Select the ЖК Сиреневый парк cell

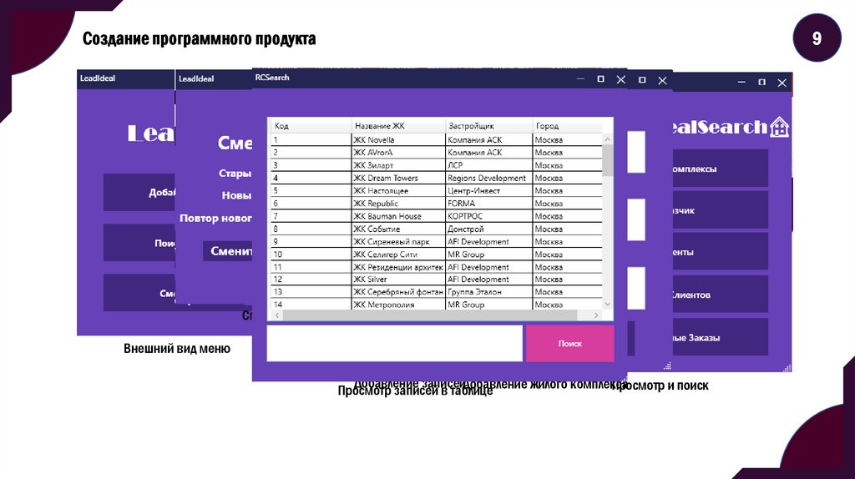[x=398, y=241]
